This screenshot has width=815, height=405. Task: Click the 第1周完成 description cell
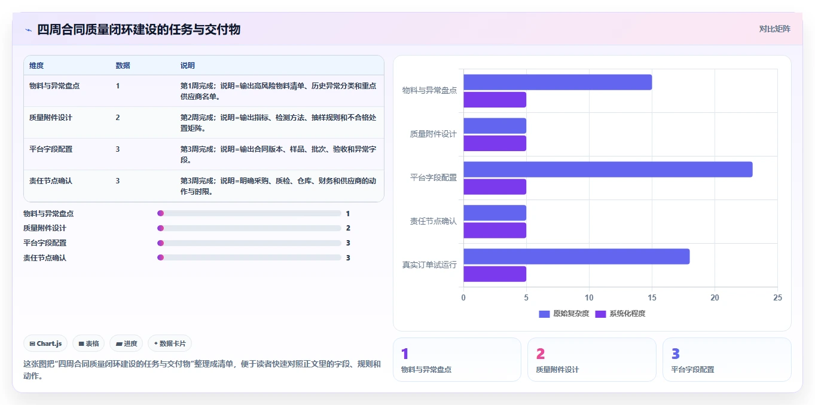pos(279,91)
